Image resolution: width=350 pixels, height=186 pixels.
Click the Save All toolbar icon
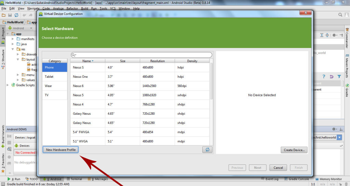point(10,15)
